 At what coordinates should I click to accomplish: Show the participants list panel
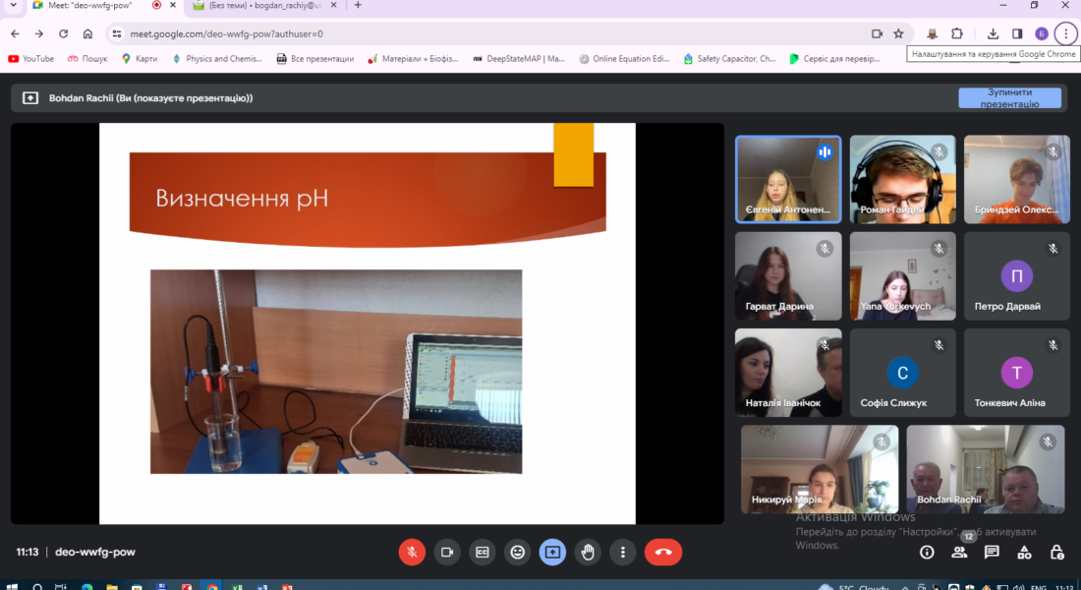(x=959, y=553)
